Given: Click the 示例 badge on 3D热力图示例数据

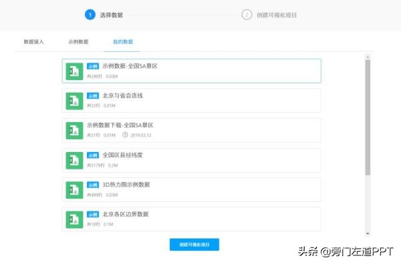Looking at the screenshot, I should pos(93,185).
